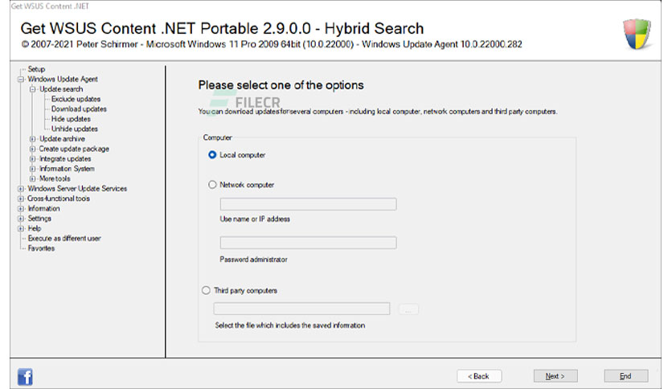Open Setup in the tree
672x389 pixels.
pos(36,69)
